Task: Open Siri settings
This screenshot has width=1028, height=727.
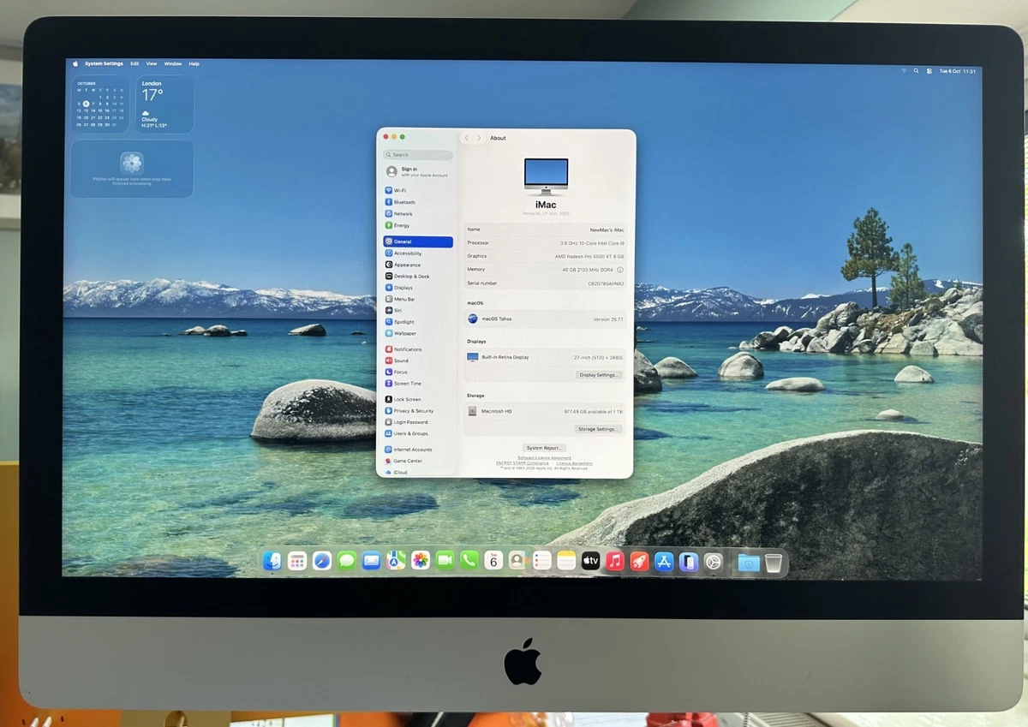Action: pos(418,310)
